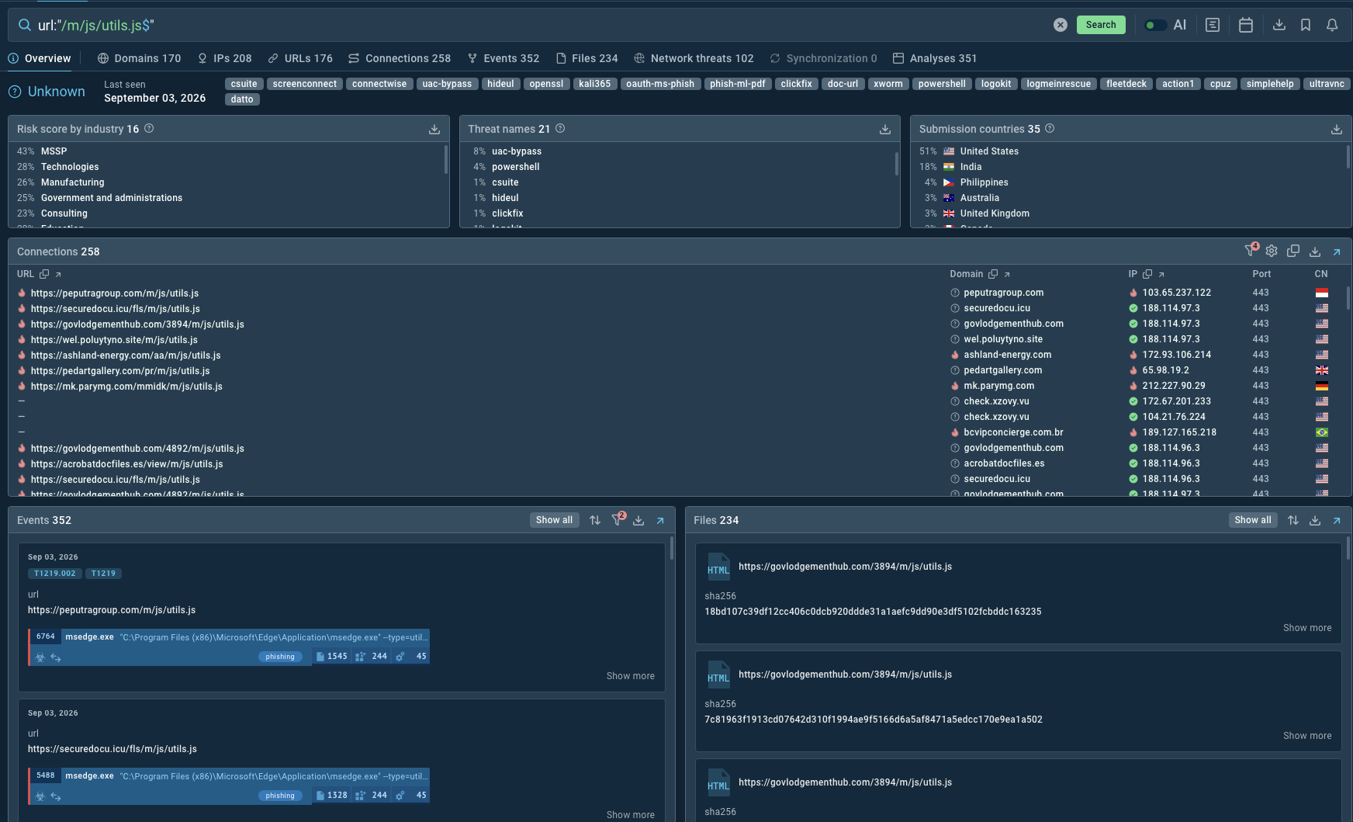Image resolution: width=1353 pixels, height=822 pixels.
Task: Open Connections filter icon with badge 4
Action: [1251, 250]
